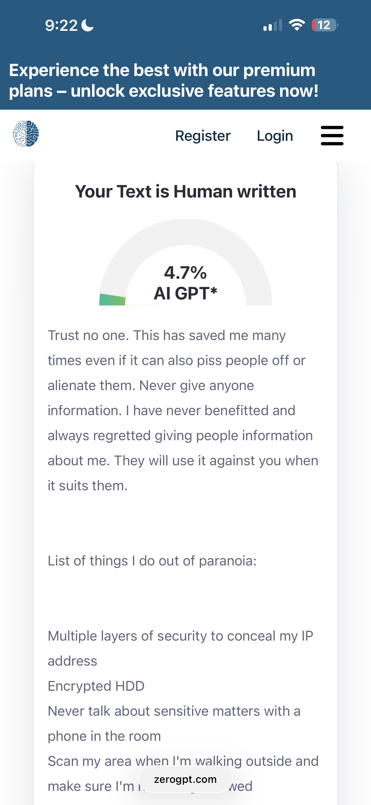Tap the Wi-Fi status icon

(297, 25)
